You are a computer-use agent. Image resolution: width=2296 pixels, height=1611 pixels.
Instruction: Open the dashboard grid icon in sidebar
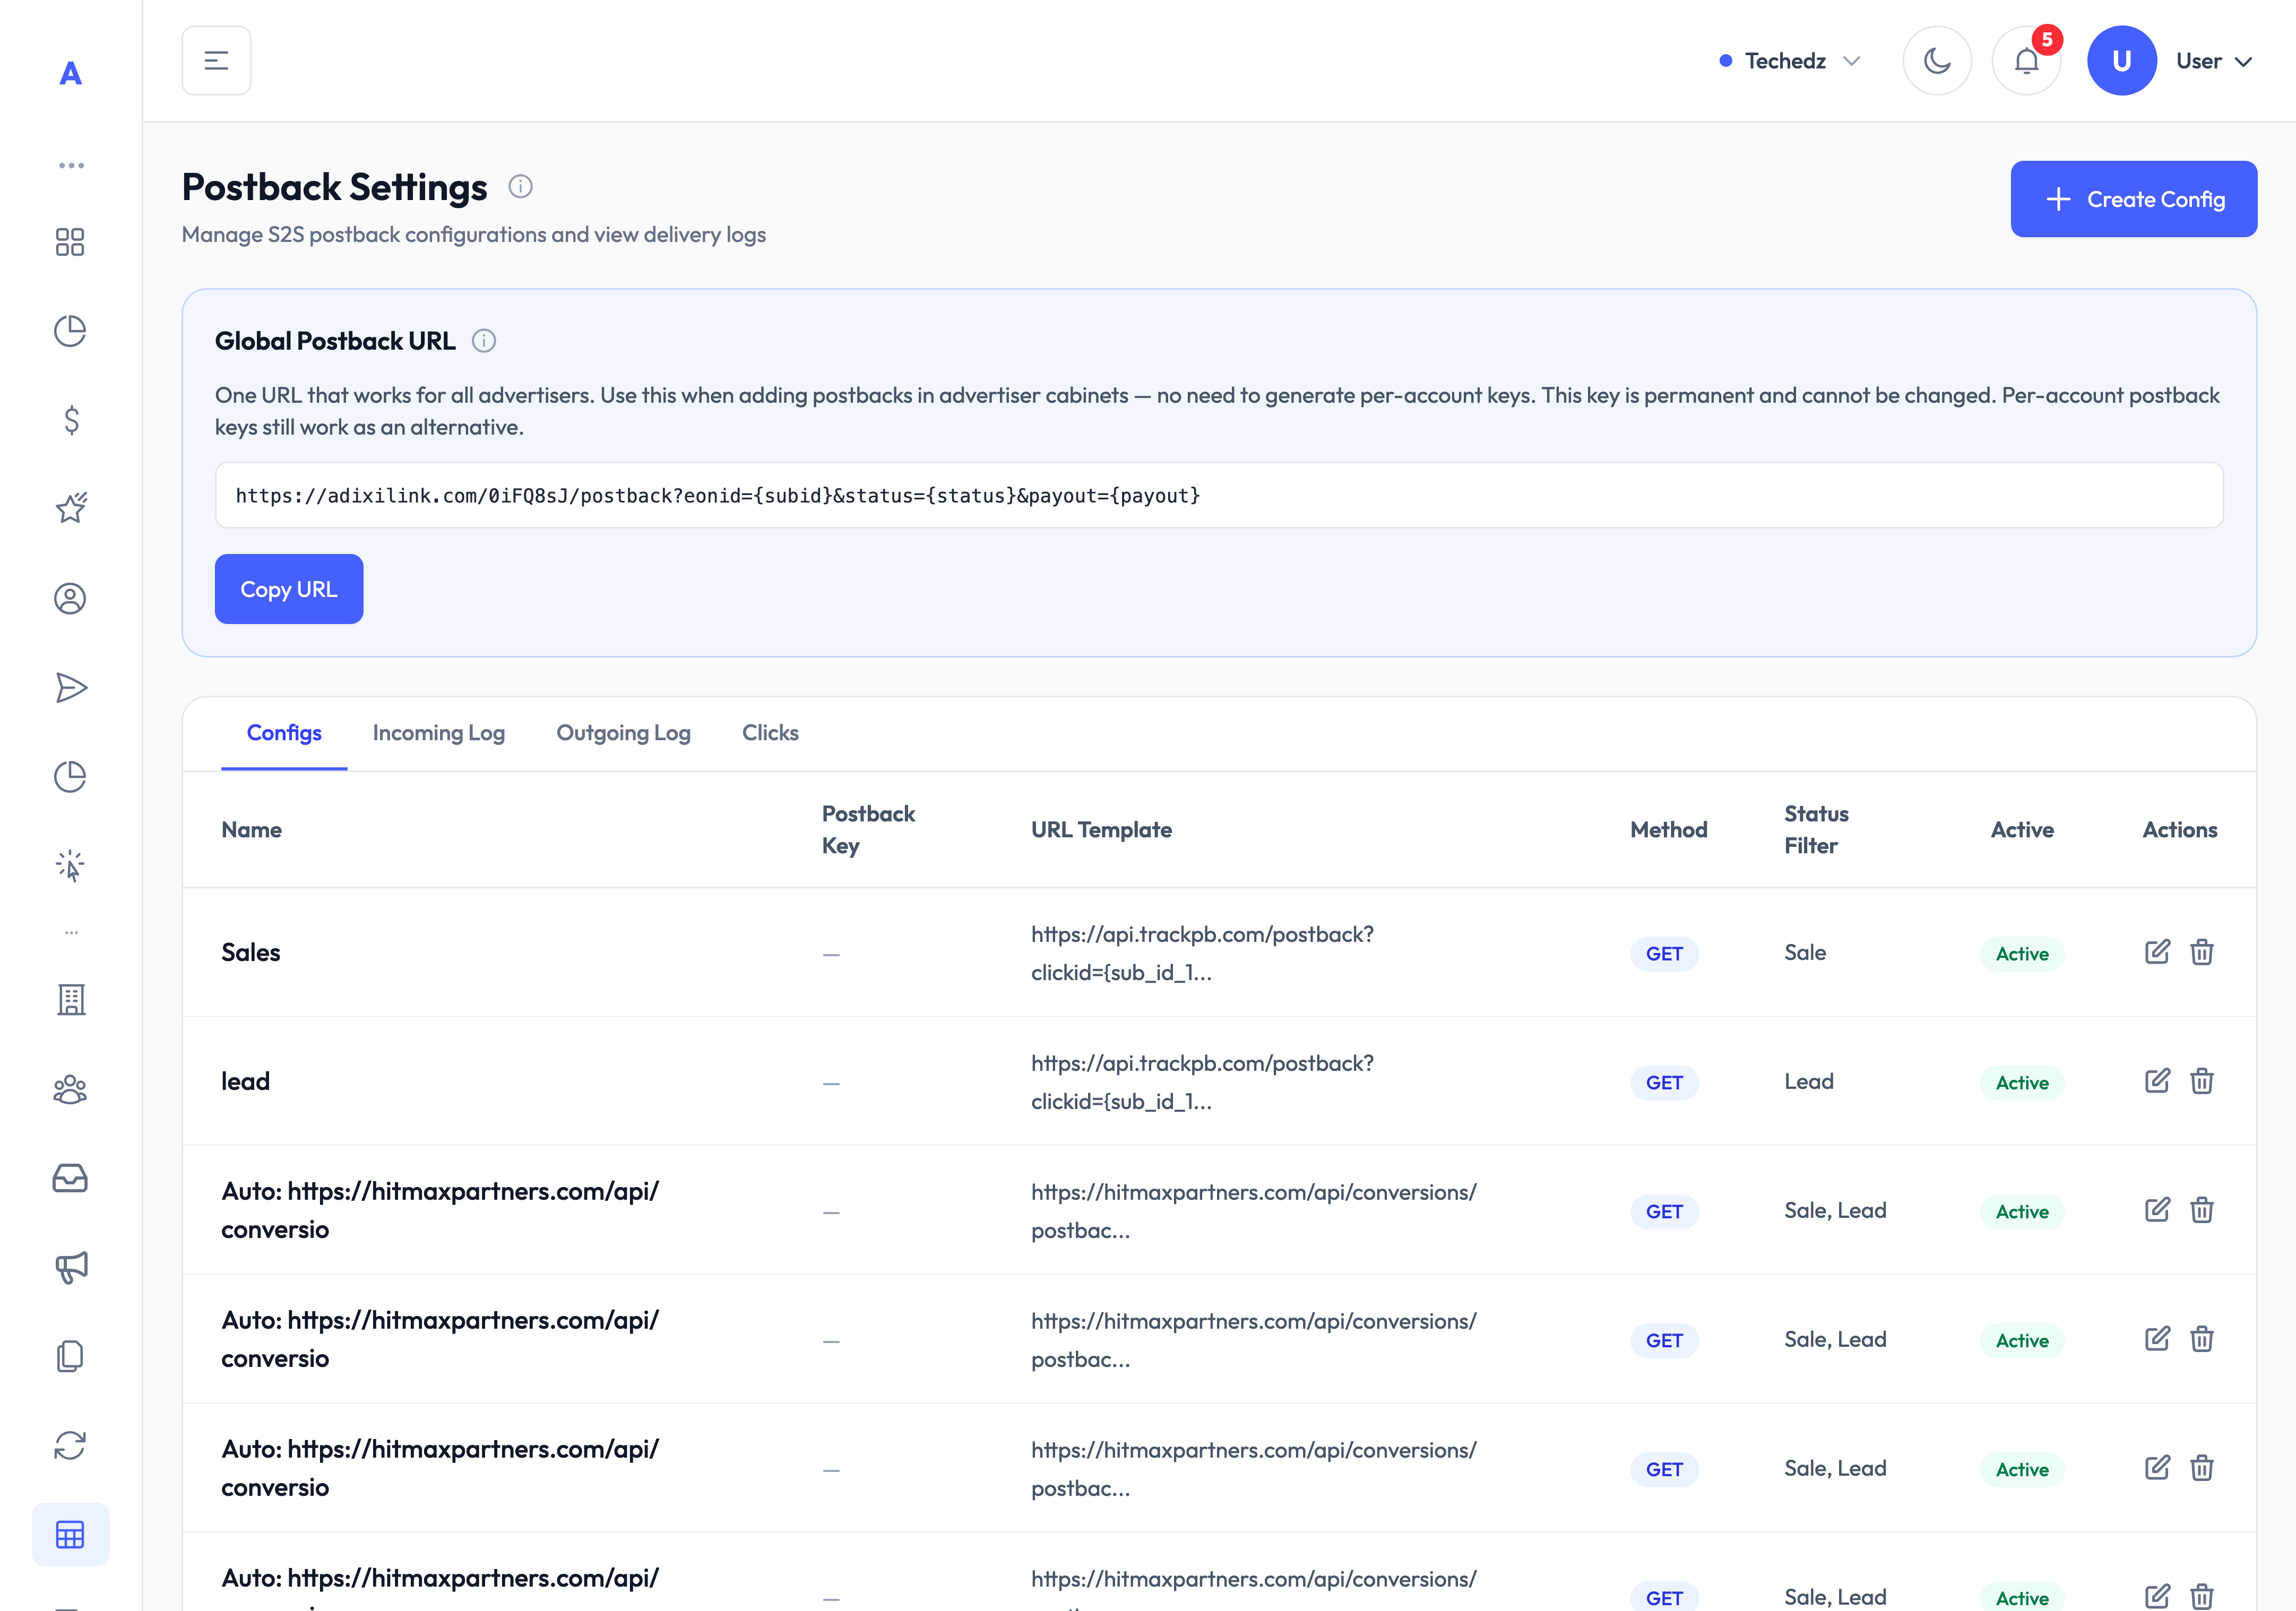[70, 242]
